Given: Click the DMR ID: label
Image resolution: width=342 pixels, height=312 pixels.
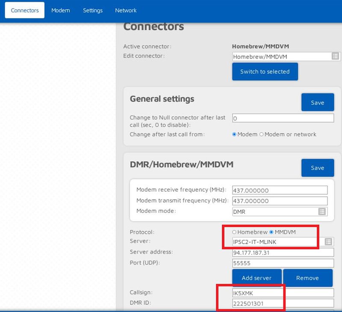Looking at the screenshot, I should pyautogui.click(x=141, y=303).
